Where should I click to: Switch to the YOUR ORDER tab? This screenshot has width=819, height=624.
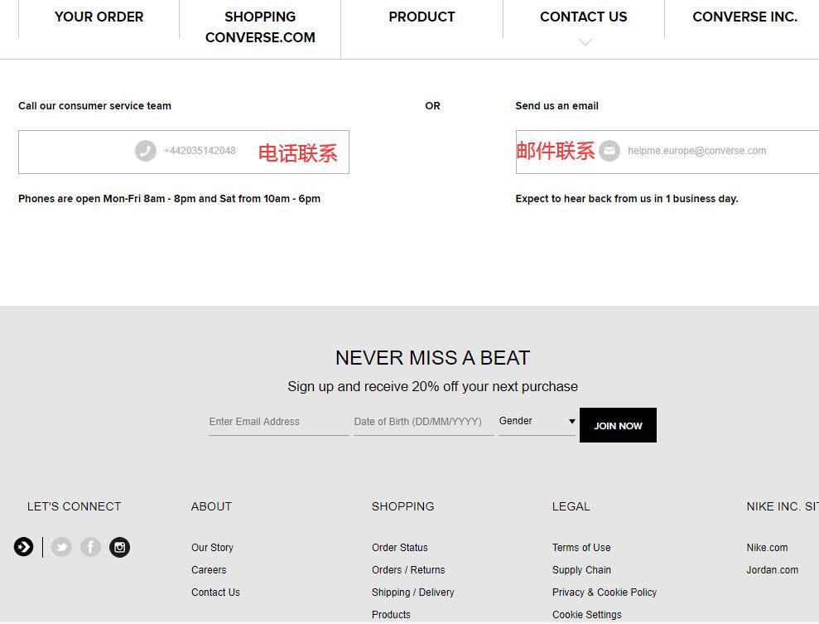(99, 17)
